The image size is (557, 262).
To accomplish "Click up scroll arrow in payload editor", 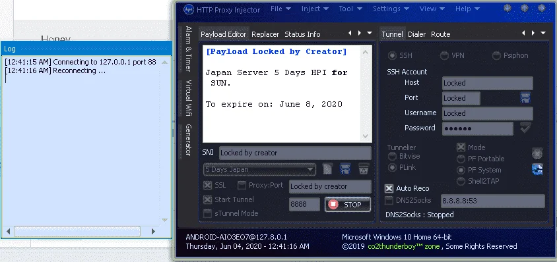I will click(x=366, y=53).
